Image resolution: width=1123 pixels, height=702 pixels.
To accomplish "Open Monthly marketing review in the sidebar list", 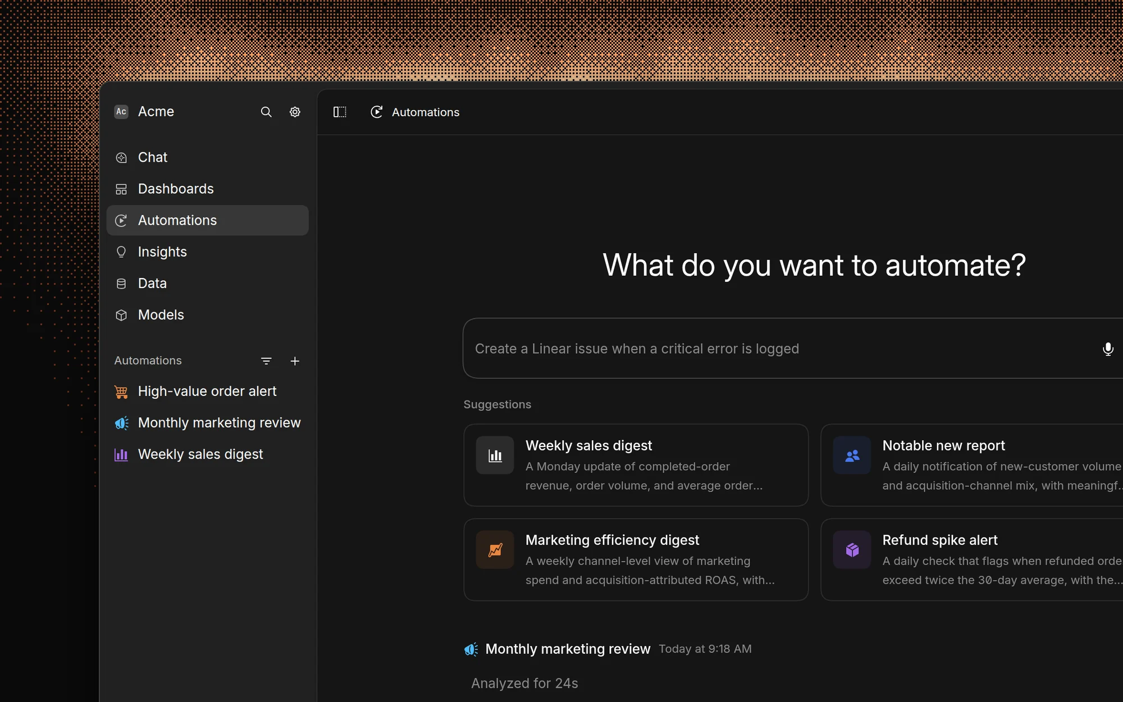I will 207,423.
